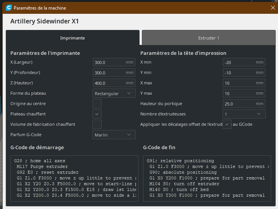The height and width of the screenshot is (209, 278).
Task: Edit the Hauteur du portique field
Action: (244, 104)
